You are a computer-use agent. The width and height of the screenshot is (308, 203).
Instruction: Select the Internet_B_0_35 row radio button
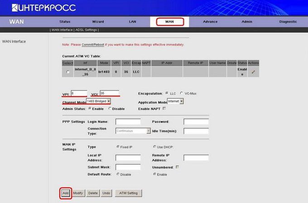pos(68,72)
